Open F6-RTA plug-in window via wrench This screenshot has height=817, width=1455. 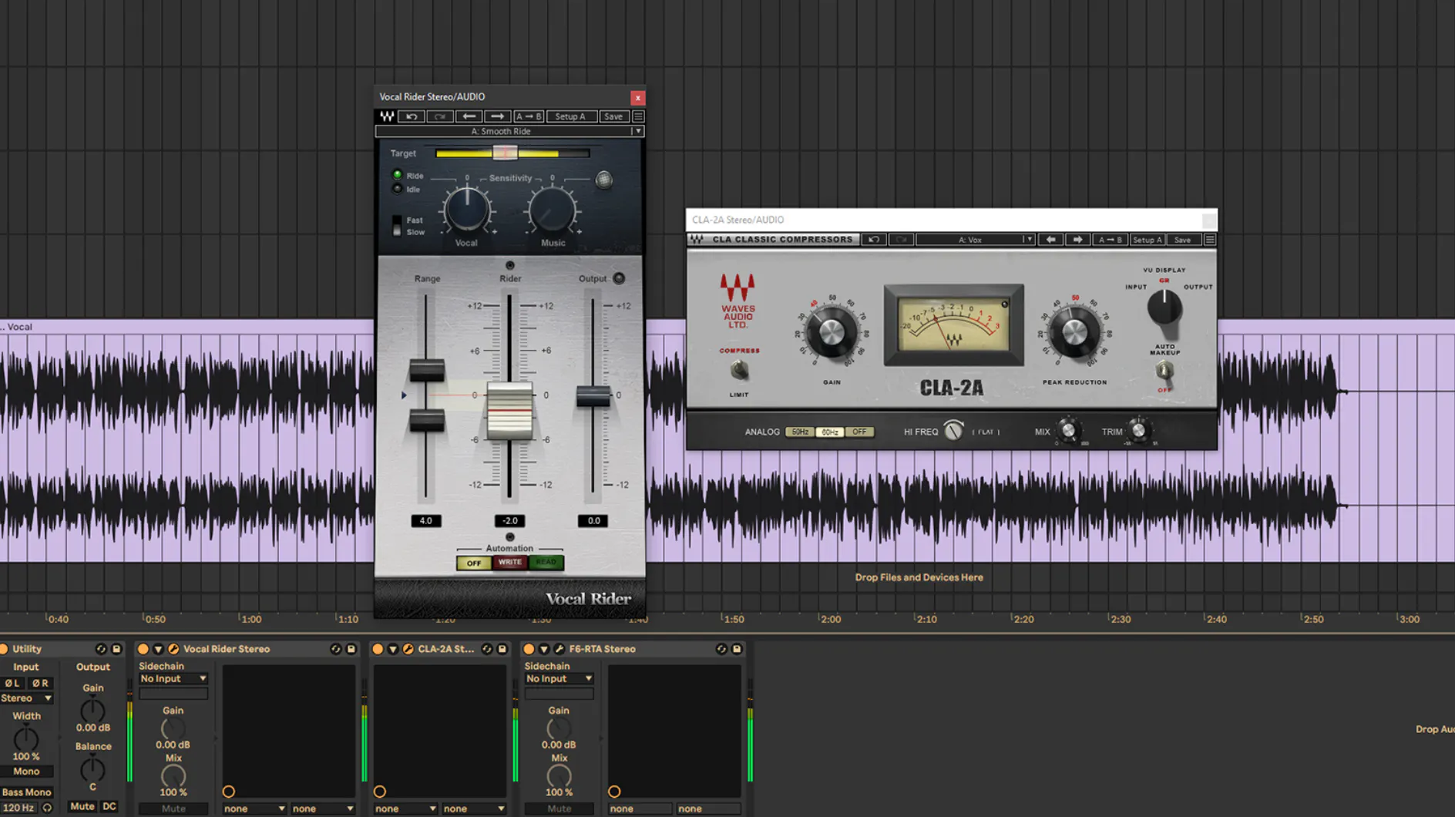(559, 649)
